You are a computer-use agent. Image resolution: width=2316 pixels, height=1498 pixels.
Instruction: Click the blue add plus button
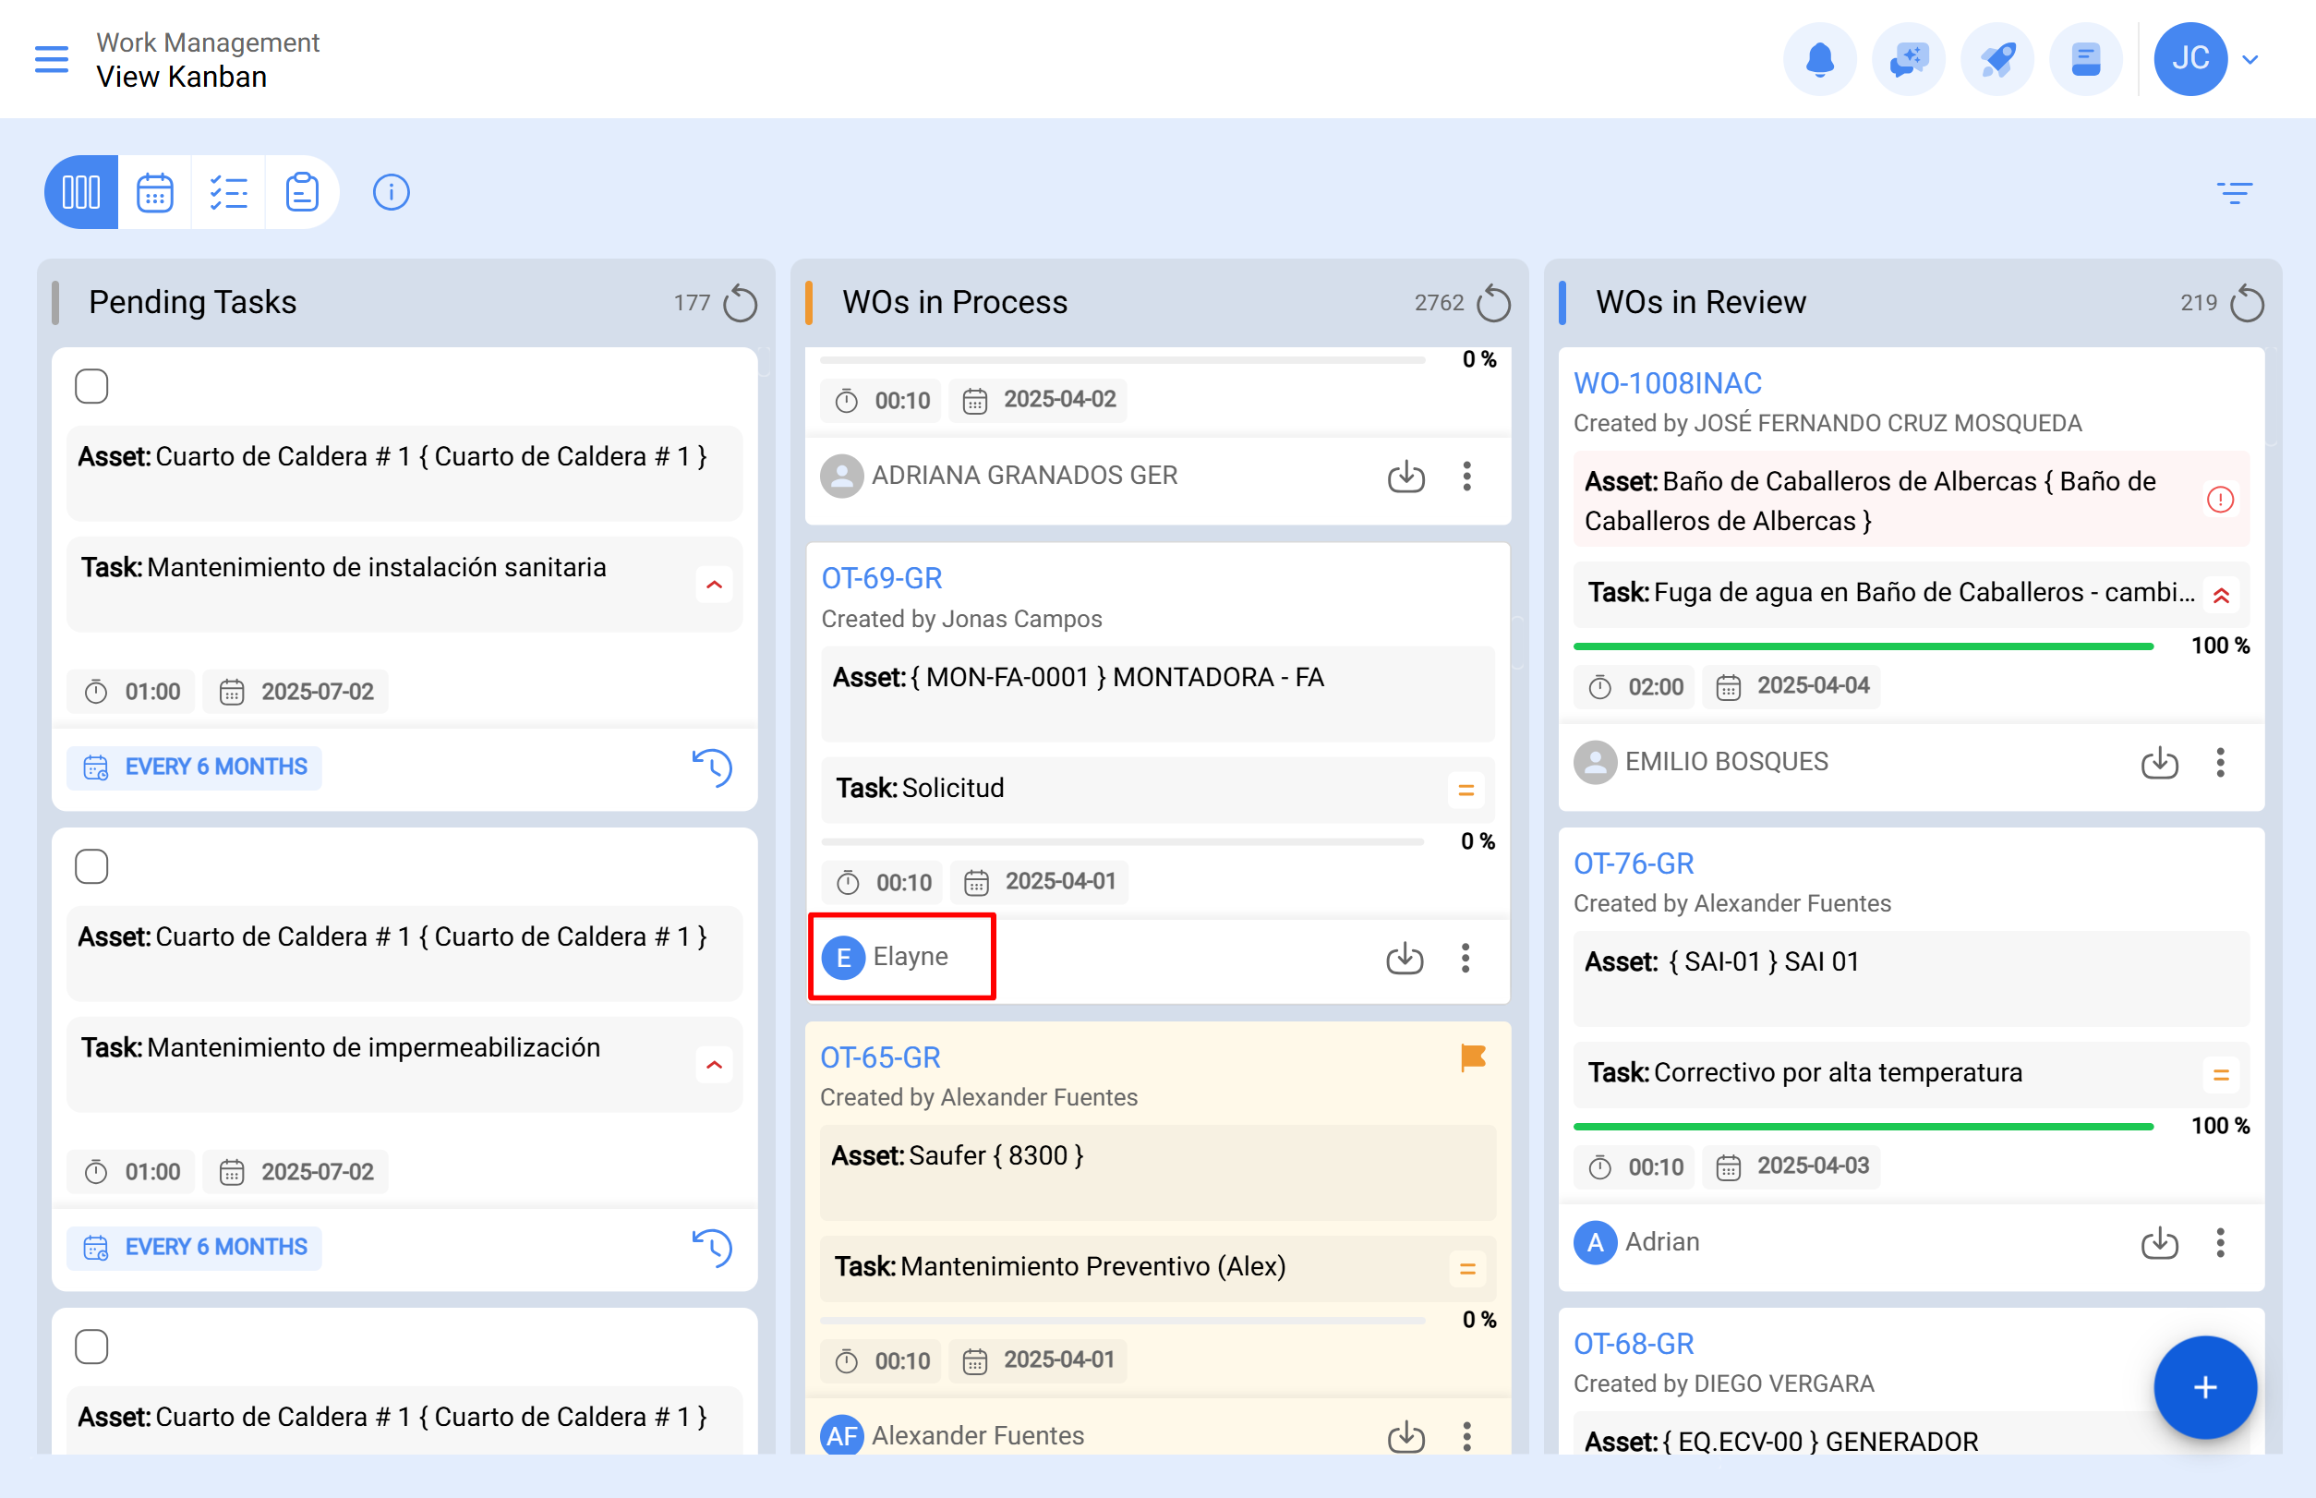(x=2204, y=1387)
